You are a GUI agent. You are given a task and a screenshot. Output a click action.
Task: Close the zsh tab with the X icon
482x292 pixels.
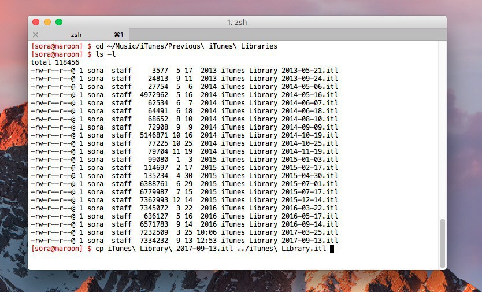(36, 35)
